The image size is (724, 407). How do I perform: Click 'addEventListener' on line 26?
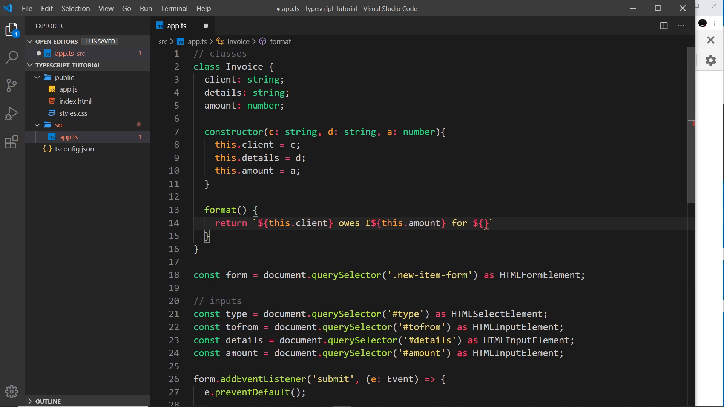263,379
